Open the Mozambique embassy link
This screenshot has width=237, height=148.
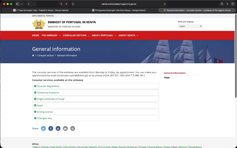click(195, 147)
